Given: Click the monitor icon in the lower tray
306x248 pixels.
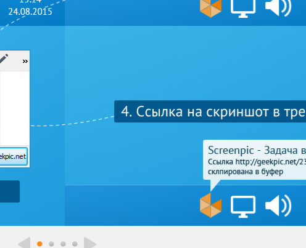Looking at the screenshot, I should tap(243, 207).
